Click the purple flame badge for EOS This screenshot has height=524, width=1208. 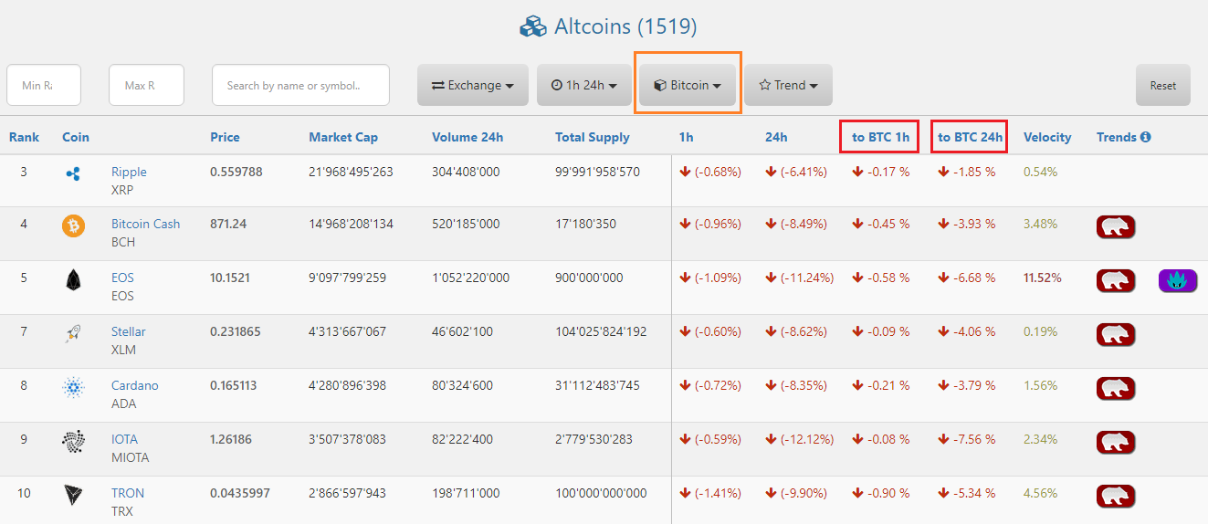coord(1178,280)
